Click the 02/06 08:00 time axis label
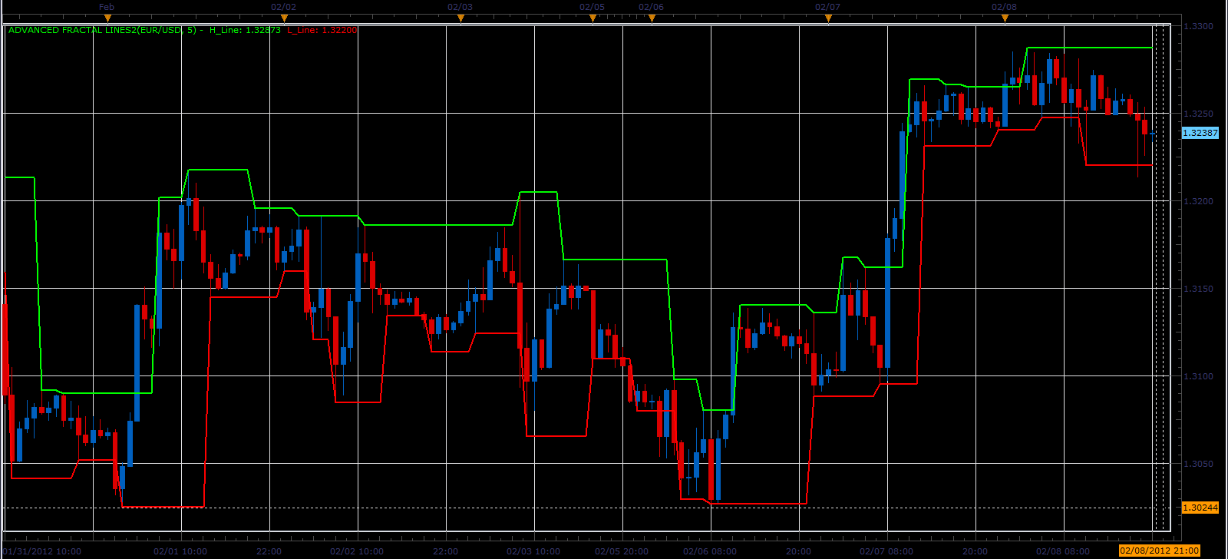The height and width of the screenshot is (559, 1228). point(710,551)
